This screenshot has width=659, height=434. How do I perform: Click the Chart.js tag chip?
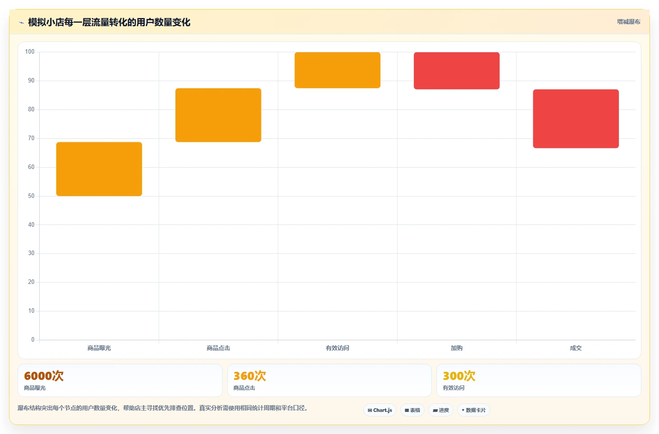[x=380, y=410]
